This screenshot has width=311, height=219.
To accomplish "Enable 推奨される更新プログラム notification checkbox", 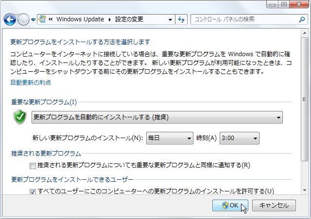I will pos(33,166).
